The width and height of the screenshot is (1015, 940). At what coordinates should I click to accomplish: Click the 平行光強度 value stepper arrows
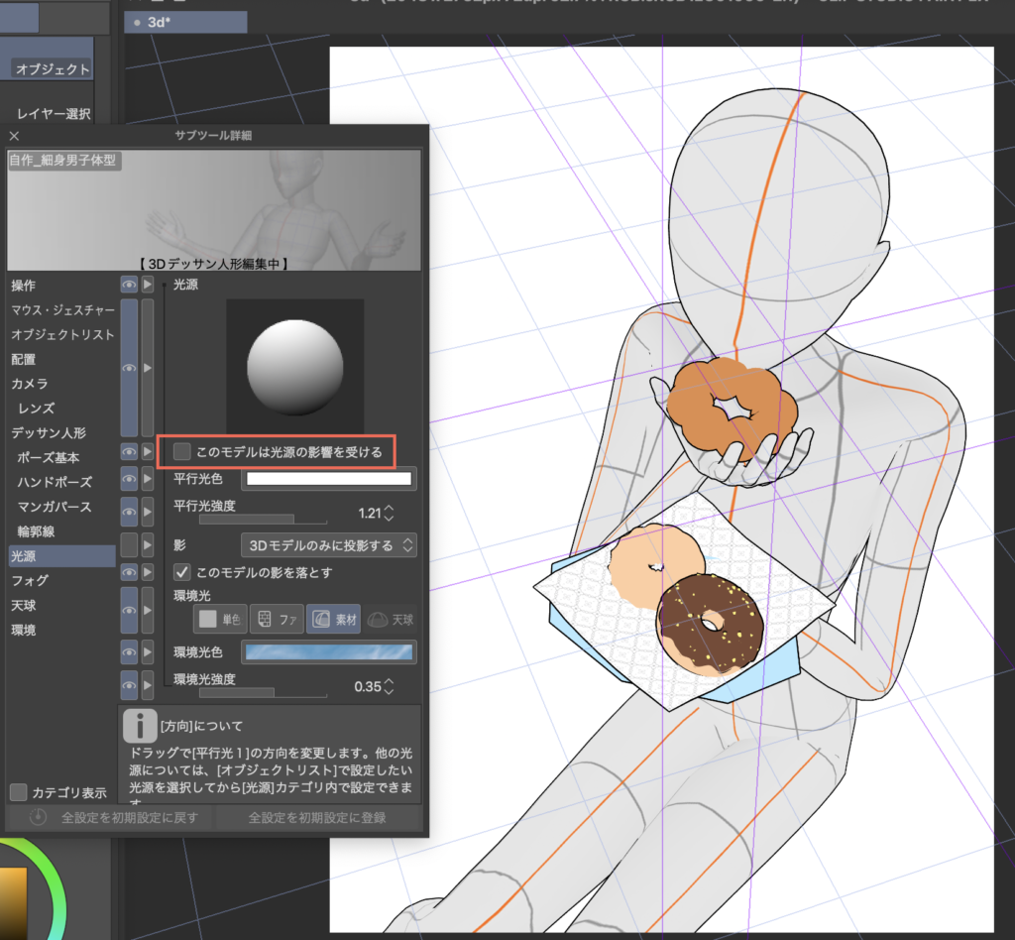pos(389,514)
